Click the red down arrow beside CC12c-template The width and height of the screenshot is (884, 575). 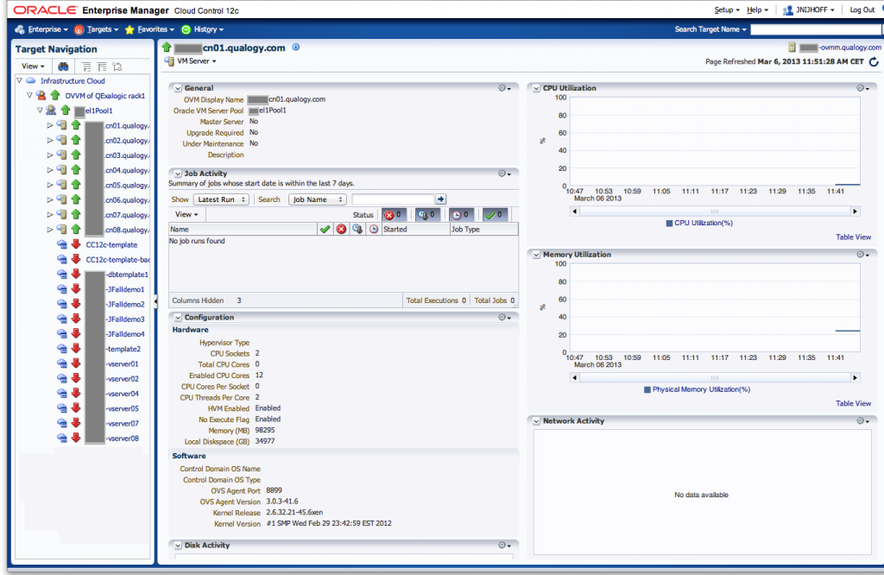coord(76,244)
